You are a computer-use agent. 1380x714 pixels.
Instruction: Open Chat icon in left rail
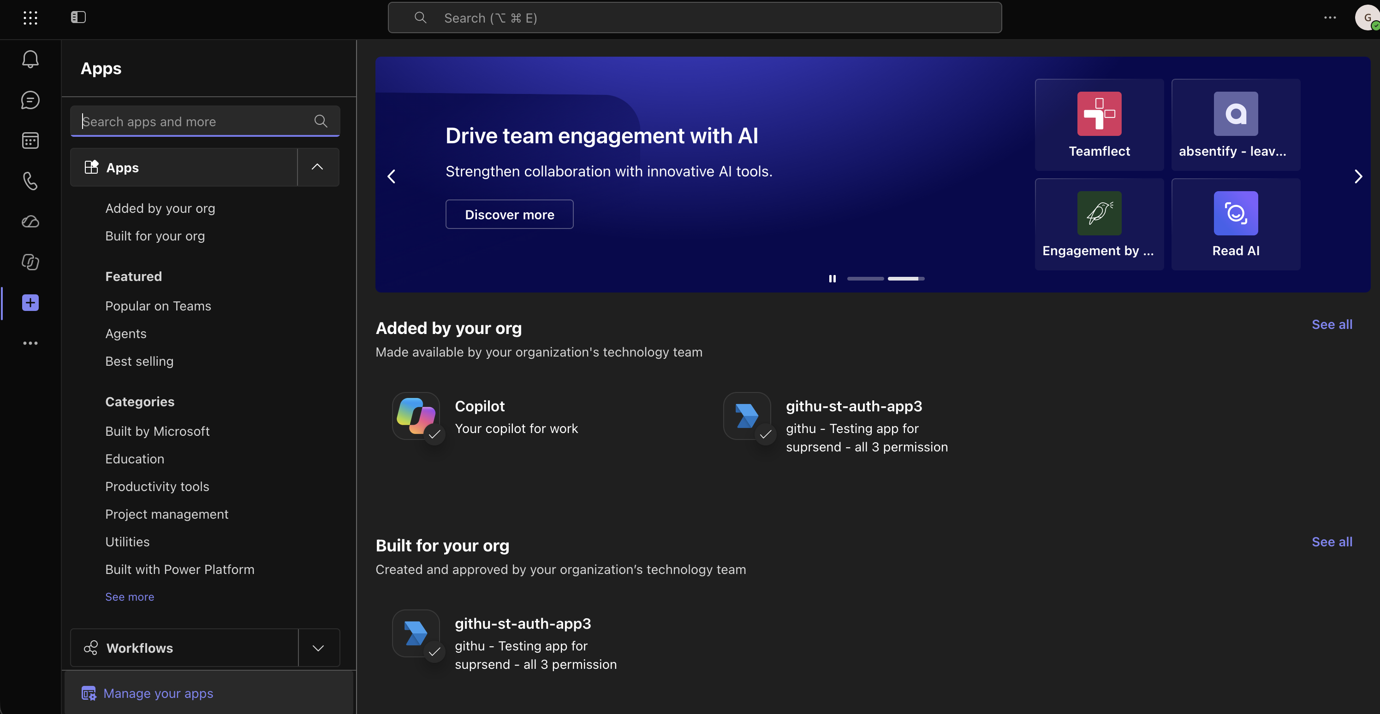coord(30,100)
